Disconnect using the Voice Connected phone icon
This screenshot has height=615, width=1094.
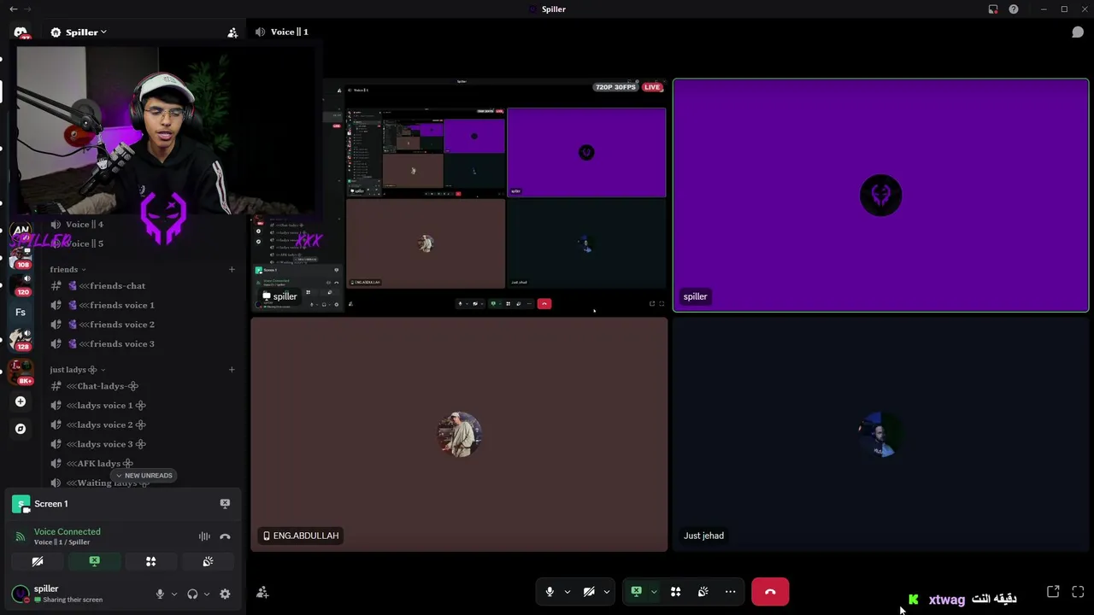point(225,536)
